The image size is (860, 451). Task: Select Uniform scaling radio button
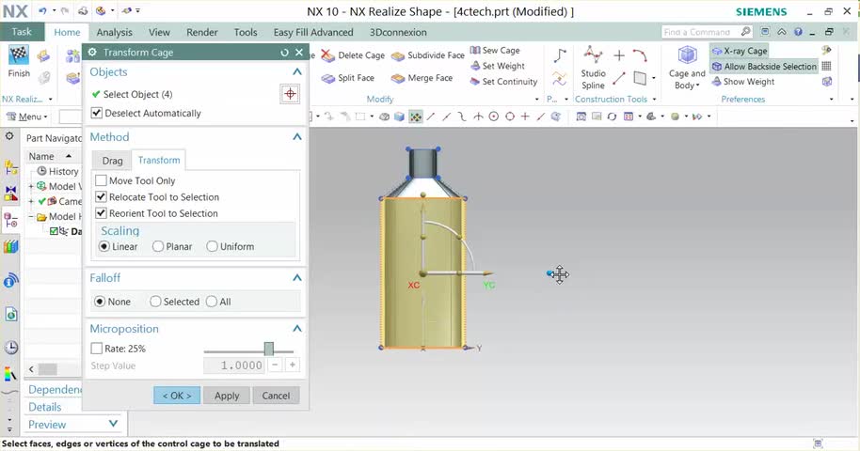pyautogui.click(x=212, y=246)
